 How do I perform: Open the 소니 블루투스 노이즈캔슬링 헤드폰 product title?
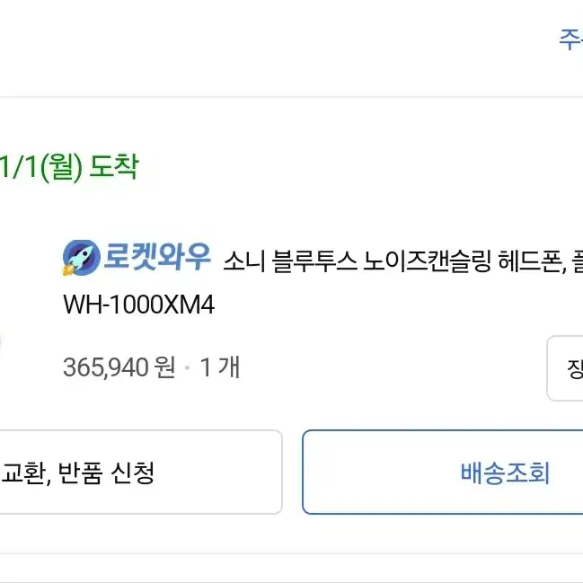click(403, 261)
